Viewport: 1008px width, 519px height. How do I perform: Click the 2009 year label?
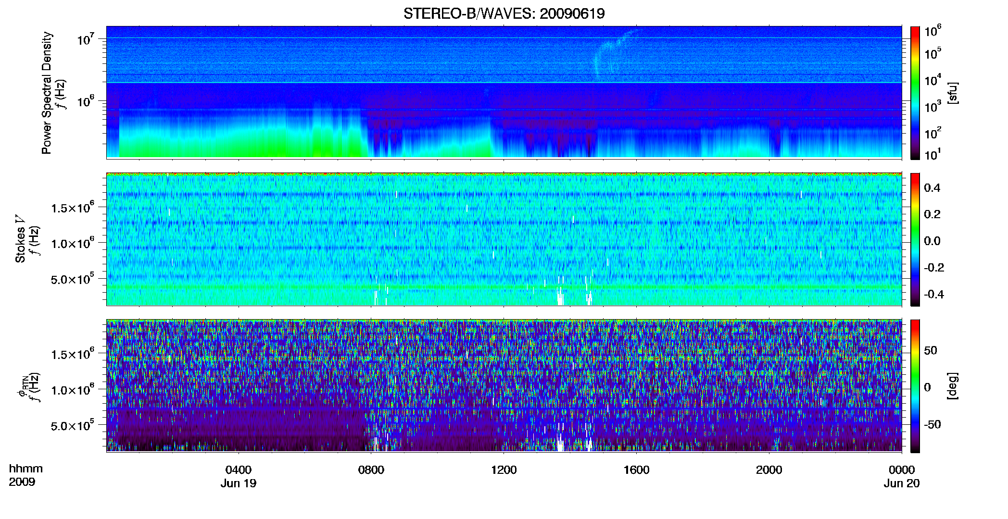click(22, 482)
